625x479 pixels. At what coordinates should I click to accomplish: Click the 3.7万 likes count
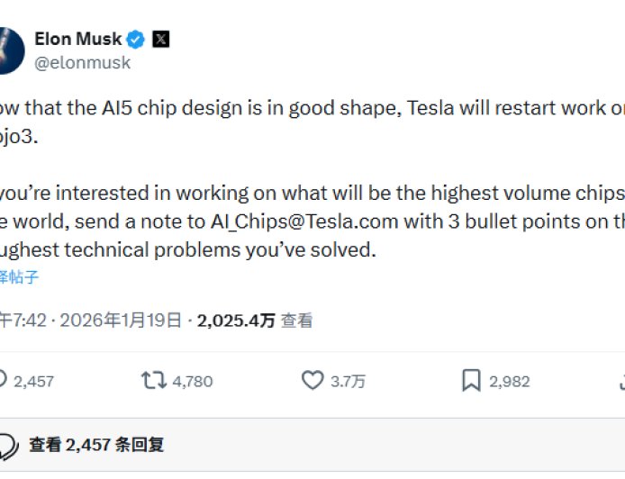point(348,382)
